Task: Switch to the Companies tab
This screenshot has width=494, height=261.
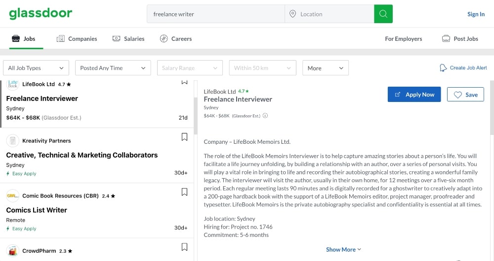Action: click(x=77, y=38)
